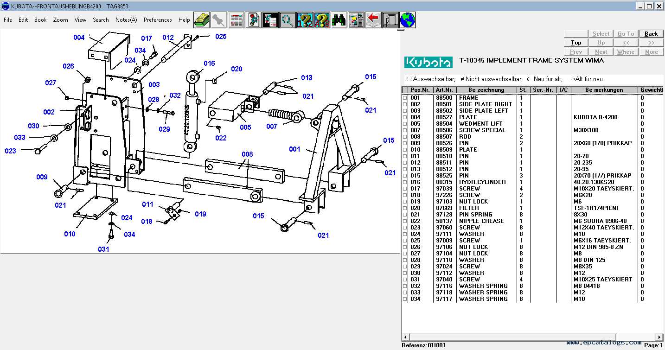665x350 pixels.
Task: Click the SCREW SPECIAL description cell
Action: coord(482,130)
